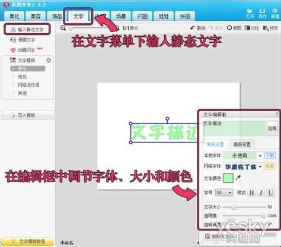The width and height of the screenshot is (281, 247).
Task: Open the green 文字颜色 swatch
Action: [228, 178]
